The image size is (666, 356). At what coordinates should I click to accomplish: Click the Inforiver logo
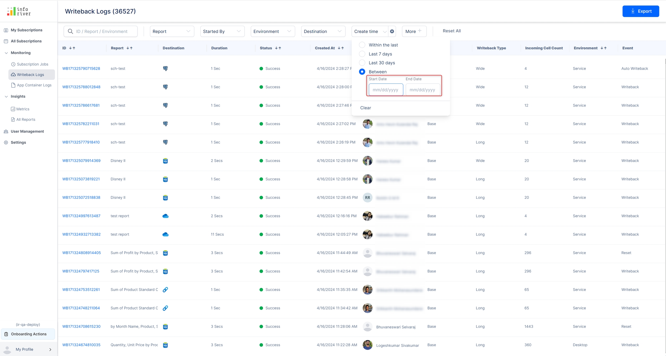[x=19, y=11]
